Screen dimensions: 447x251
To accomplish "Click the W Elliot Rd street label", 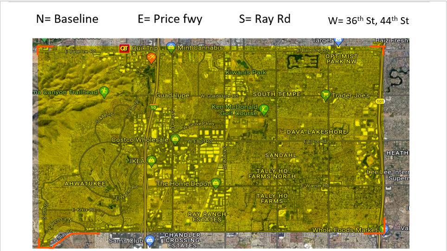I will click(200, 142).
